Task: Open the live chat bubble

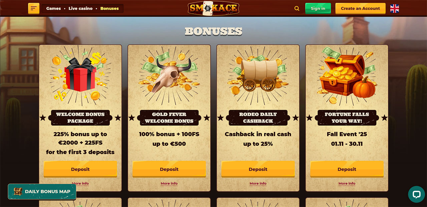Action: 416,194
